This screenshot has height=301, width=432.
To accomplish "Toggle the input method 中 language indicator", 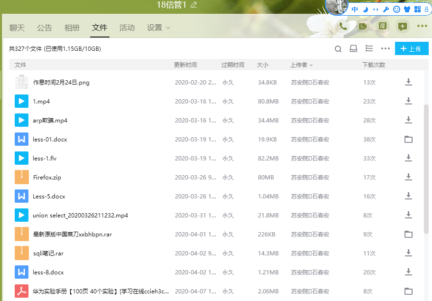I will [x=355, y=9].
